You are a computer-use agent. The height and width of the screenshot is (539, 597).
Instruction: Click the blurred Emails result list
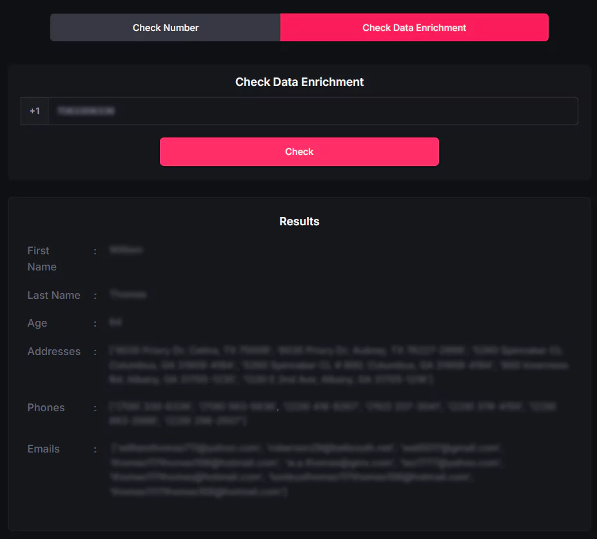point(307,470)
